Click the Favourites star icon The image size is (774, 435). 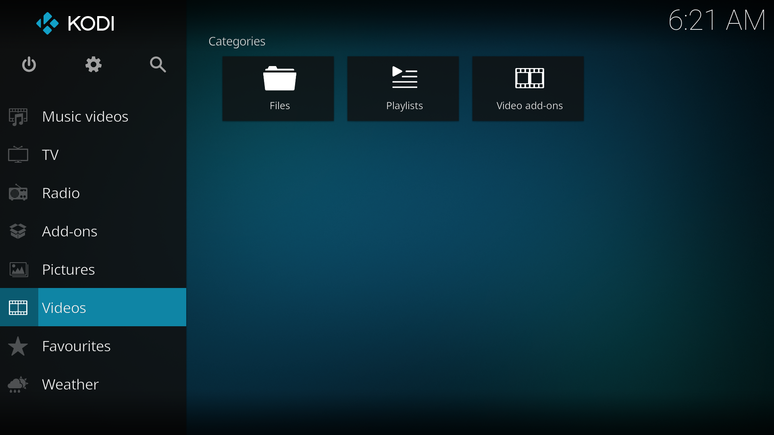(x=18, y=346)
